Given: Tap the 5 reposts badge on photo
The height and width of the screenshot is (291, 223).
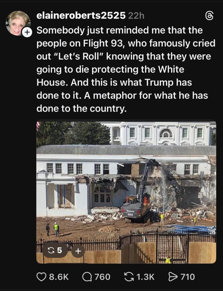Looking at the screenshot, I should [x=55, y=251].
